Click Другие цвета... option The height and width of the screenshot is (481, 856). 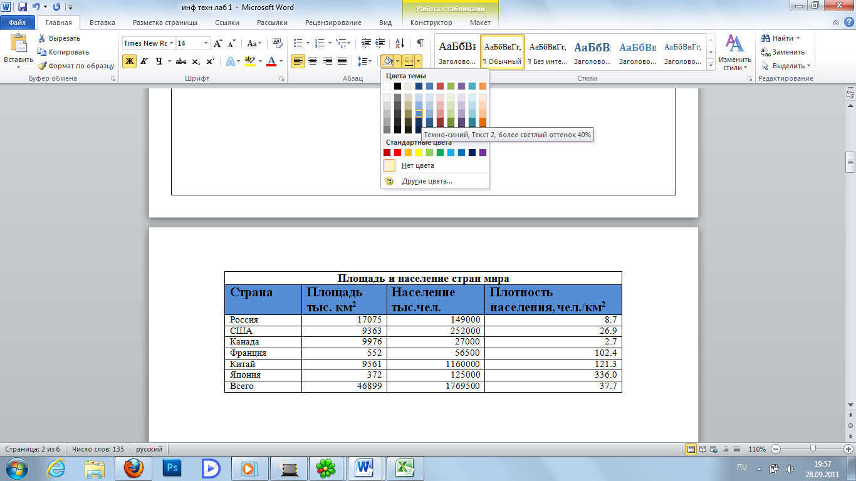point(435,181)
